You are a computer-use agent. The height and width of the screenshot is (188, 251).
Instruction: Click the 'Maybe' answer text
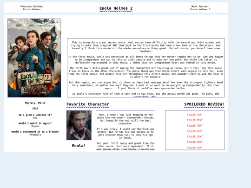click(x=35, y=126)
